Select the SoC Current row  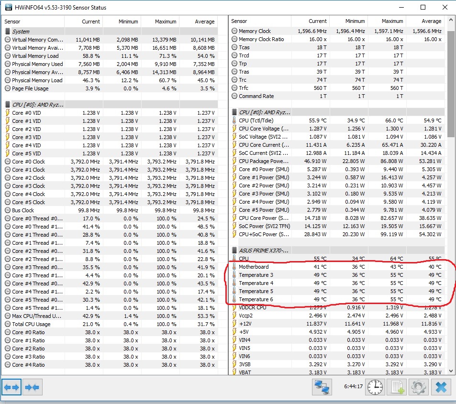pyautogui.click(x=337, y=153)
